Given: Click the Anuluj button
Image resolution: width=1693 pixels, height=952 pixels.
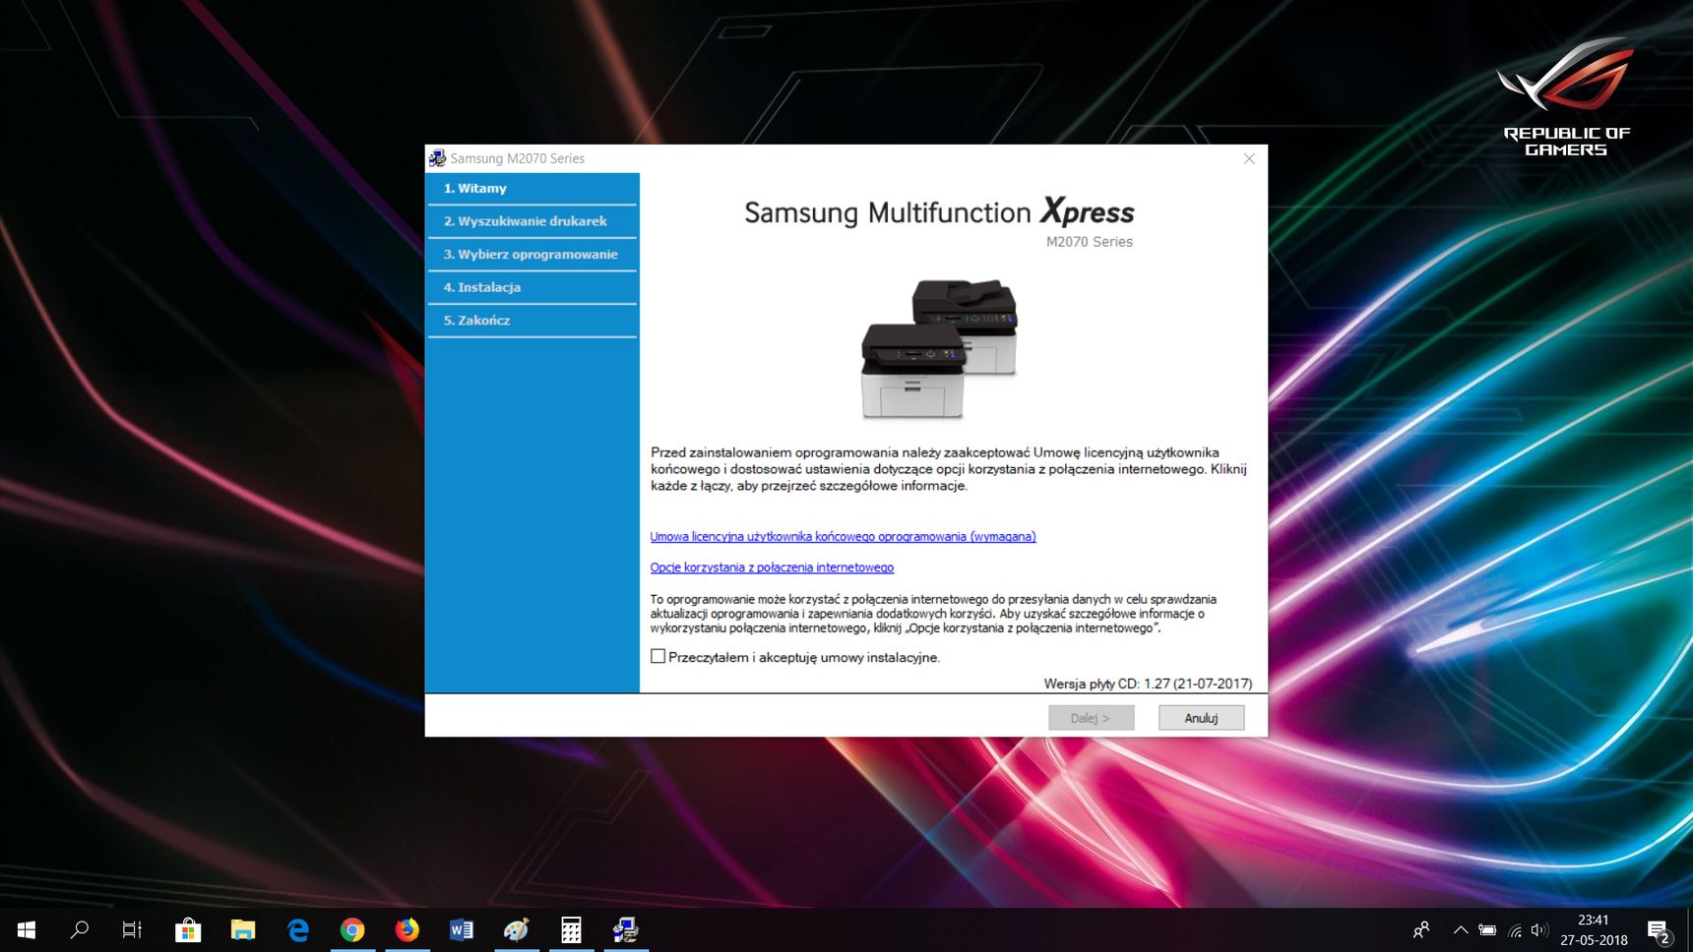Looking at the screenshot, I should (x=1201, y=718).
